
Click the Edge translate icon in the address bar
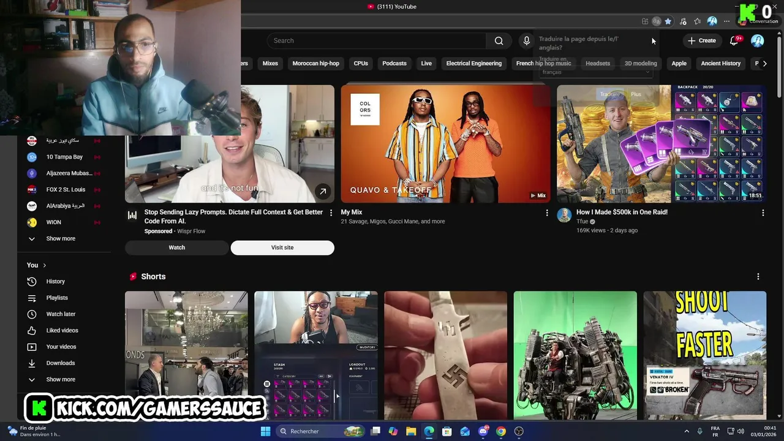pos(656,21)
